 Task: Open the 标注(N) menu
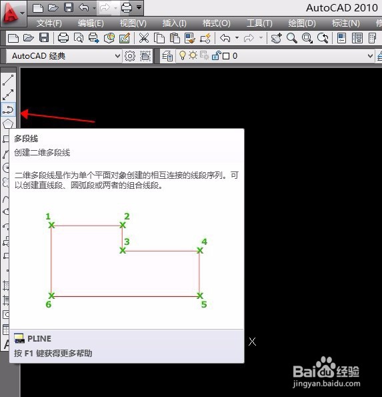pyautogui.click(x=345, y=23)
